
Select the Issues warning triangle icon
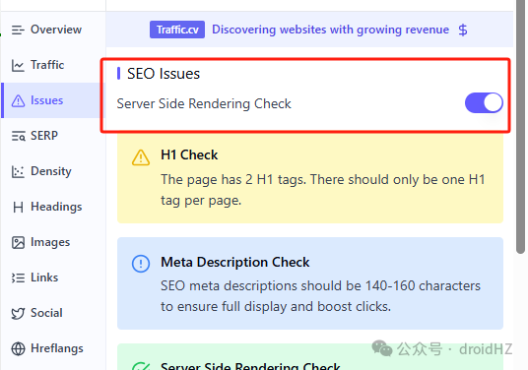tap(18, 100)
